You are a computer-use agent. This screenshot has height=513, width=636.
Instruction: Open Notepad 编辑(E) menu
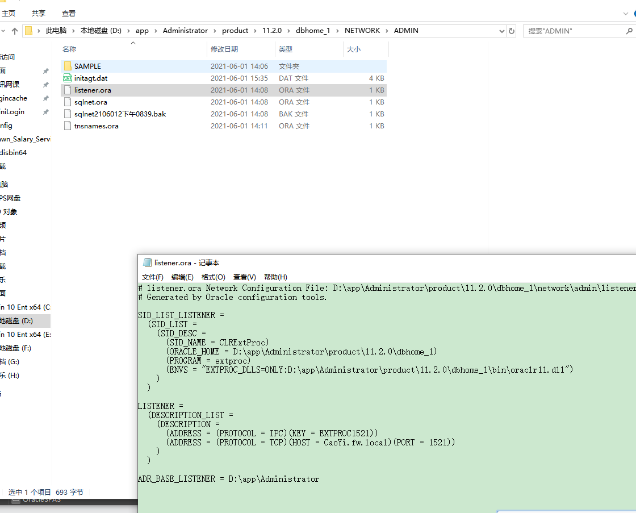pos(182,277)
